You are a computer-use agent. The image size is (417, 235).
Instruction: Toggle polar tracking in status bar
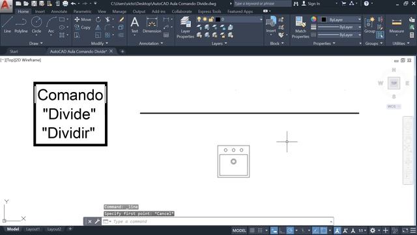[290, 230]
